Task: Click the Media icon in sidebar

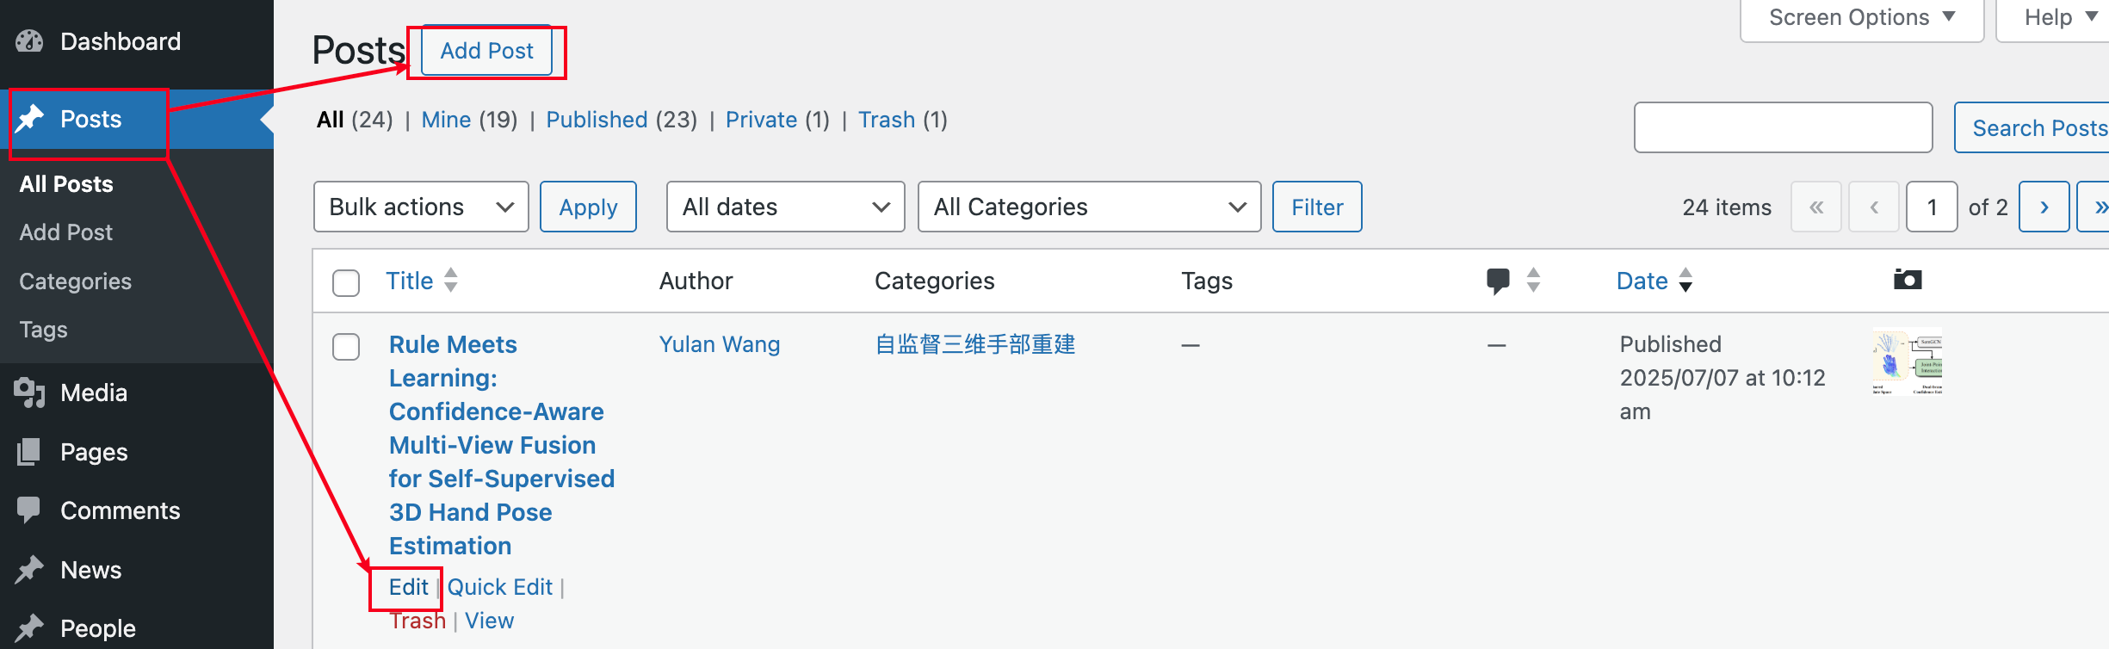Action: point(29,392)
